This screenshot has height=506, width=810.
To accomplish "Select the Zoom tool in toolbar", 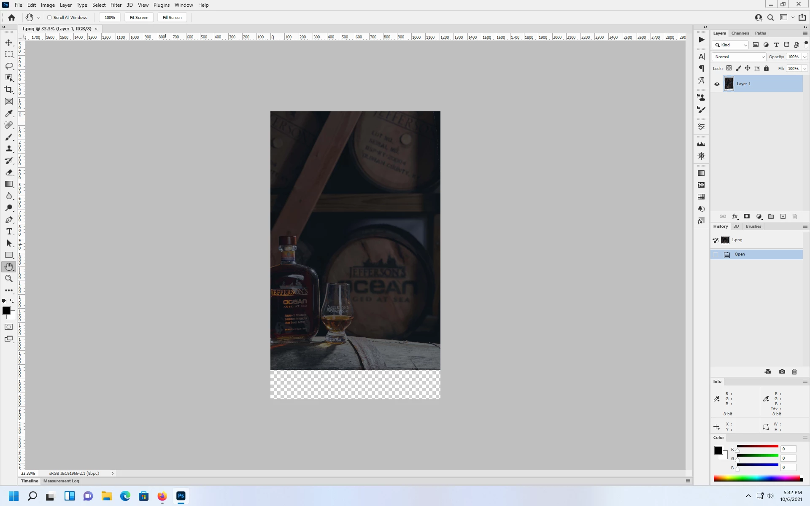I will tap(9, 279).
